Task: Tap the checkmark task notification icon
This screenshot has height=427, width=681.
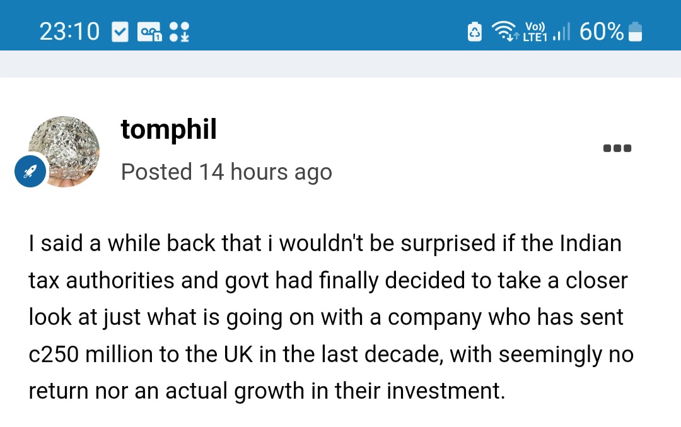Action: [x=120, y=32]
